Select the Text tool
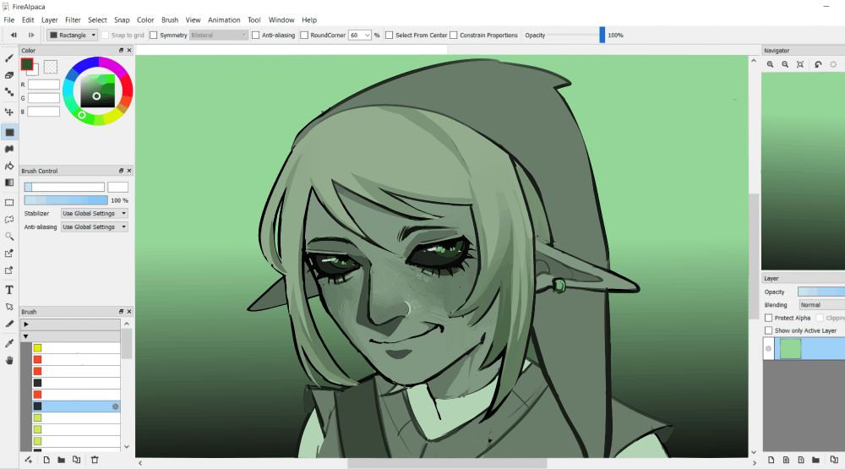Screen dimensions: 845x469 pos(9,290)
